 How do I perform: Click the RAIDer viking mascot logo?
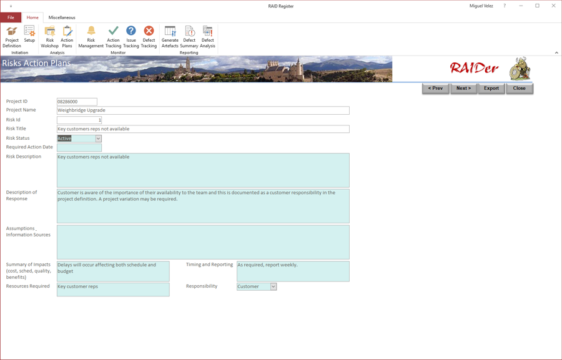point(520,69)
